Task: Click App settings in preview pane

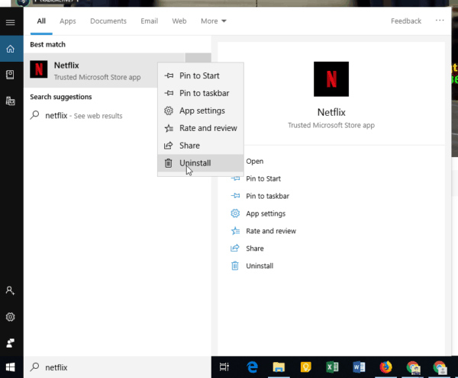Action: [x=266, y=213]
